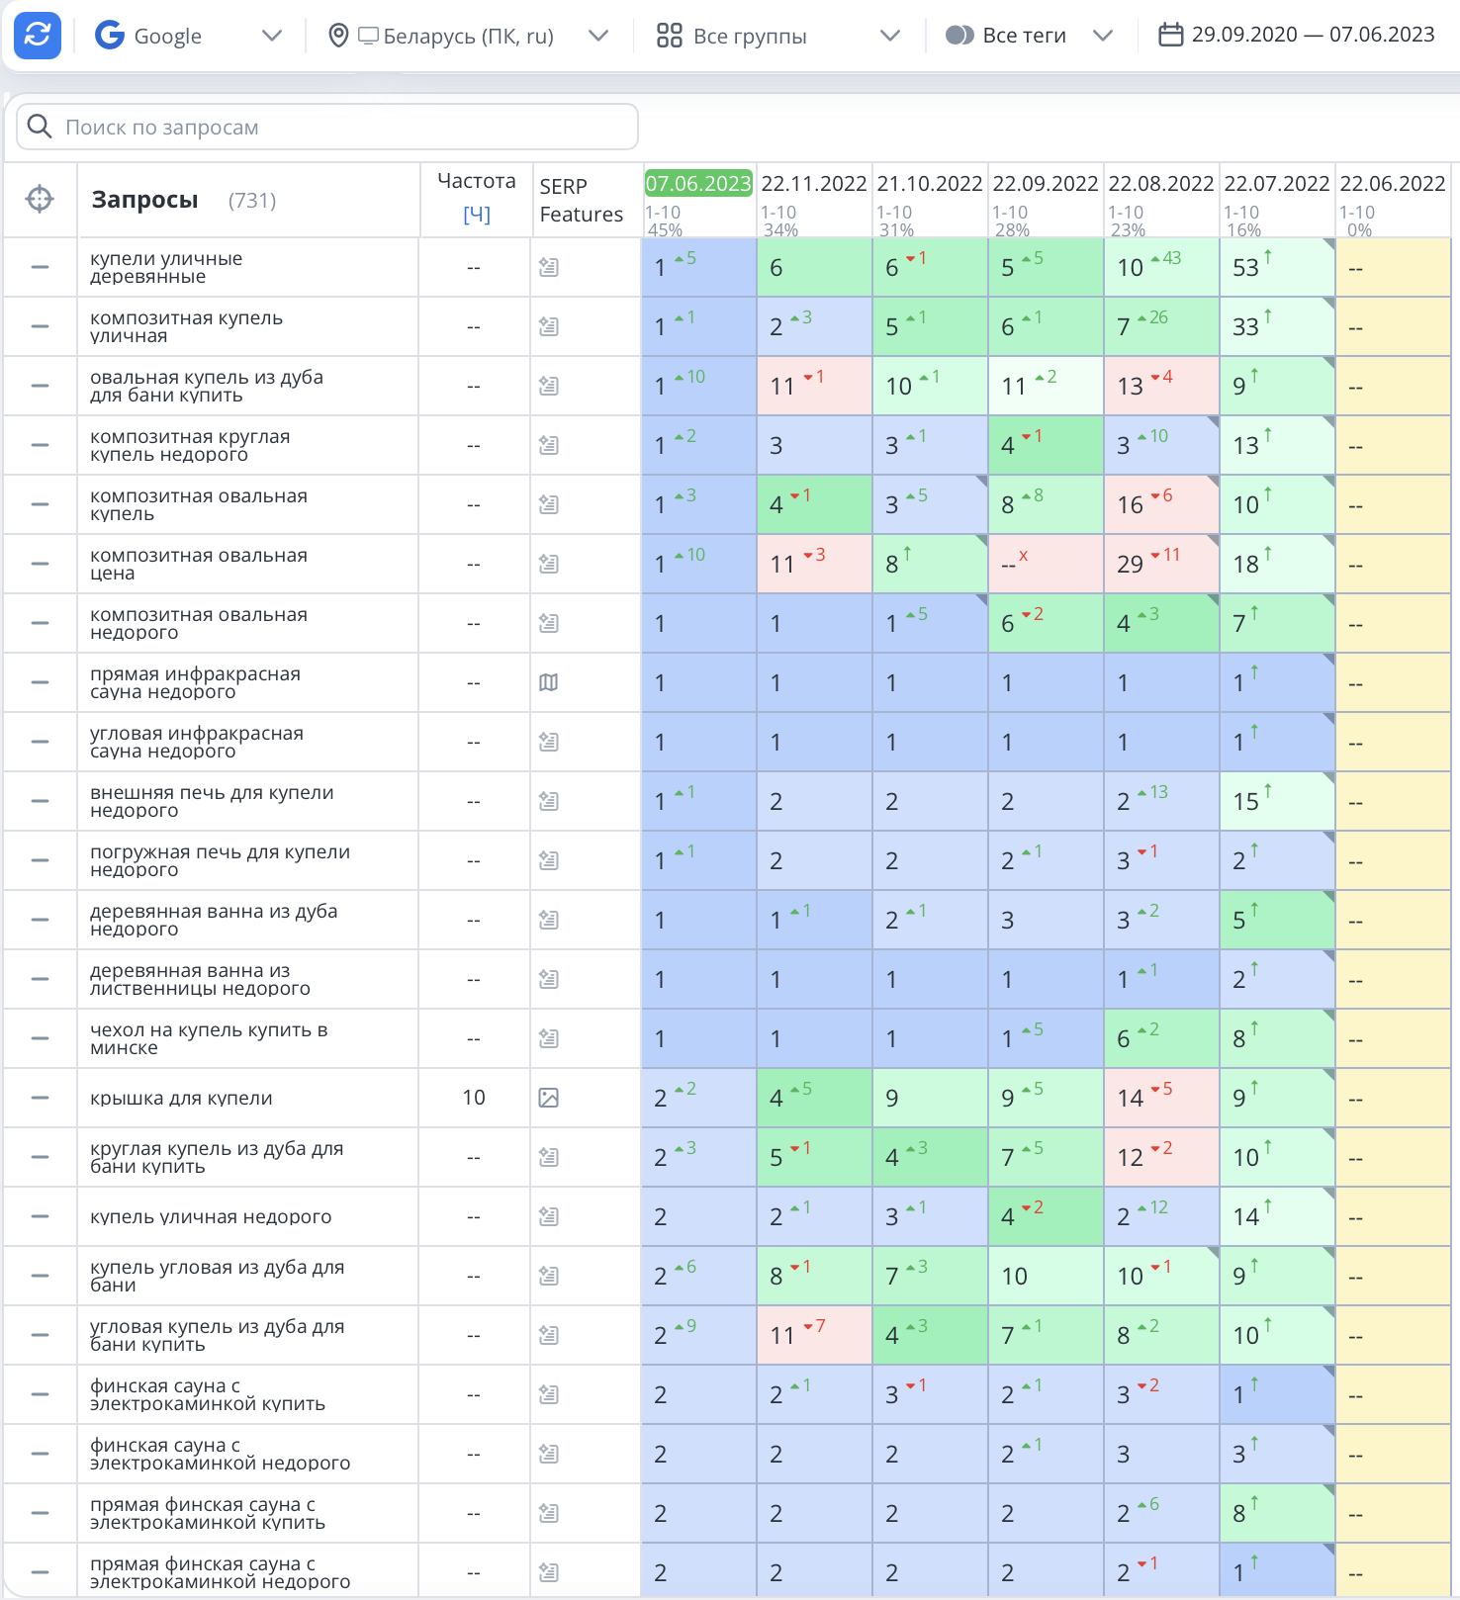The width and height of the screenshot is (1460, 1600).
Task: Click the minus icon for угловая инфракрасная сауна недорого
Action: 40,742
